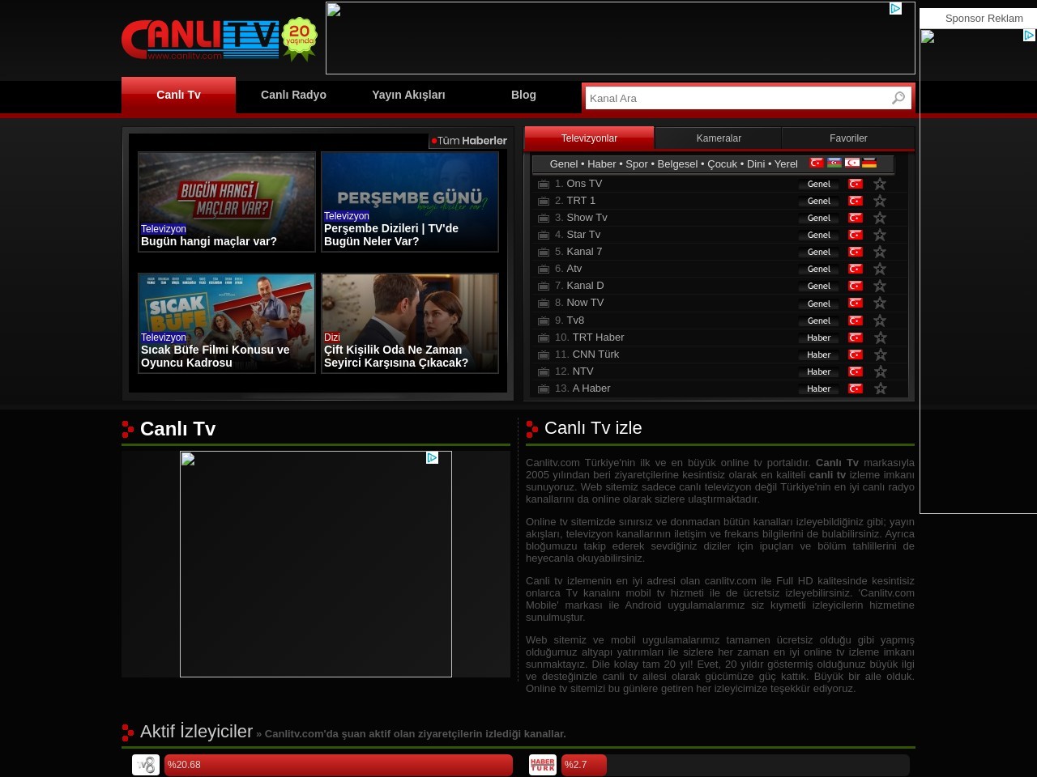Click the AdChoices icon on top banner ad
The height and width of the screenshot is (777, 1037).
[x=895, y=9]
